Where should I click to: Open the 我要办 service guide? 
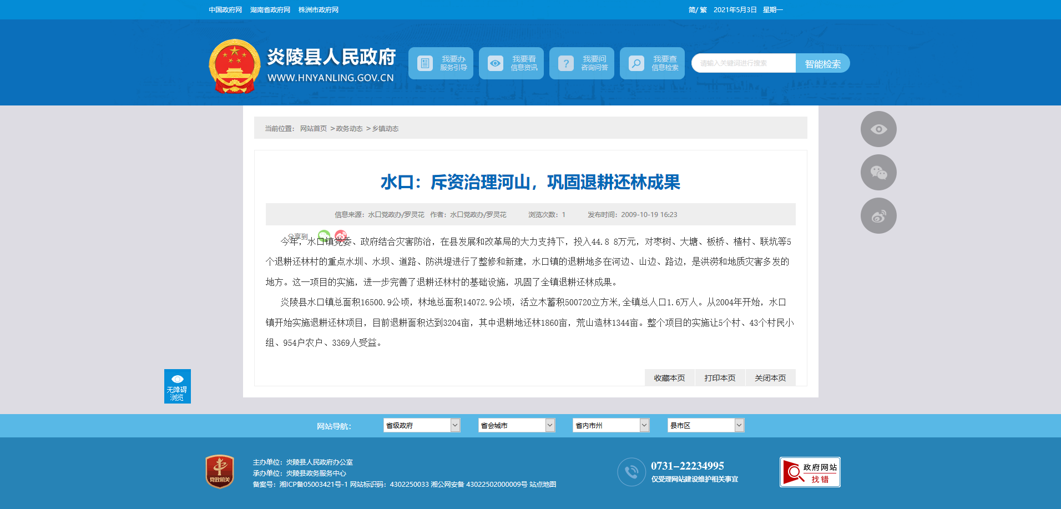tap(441, 63)
